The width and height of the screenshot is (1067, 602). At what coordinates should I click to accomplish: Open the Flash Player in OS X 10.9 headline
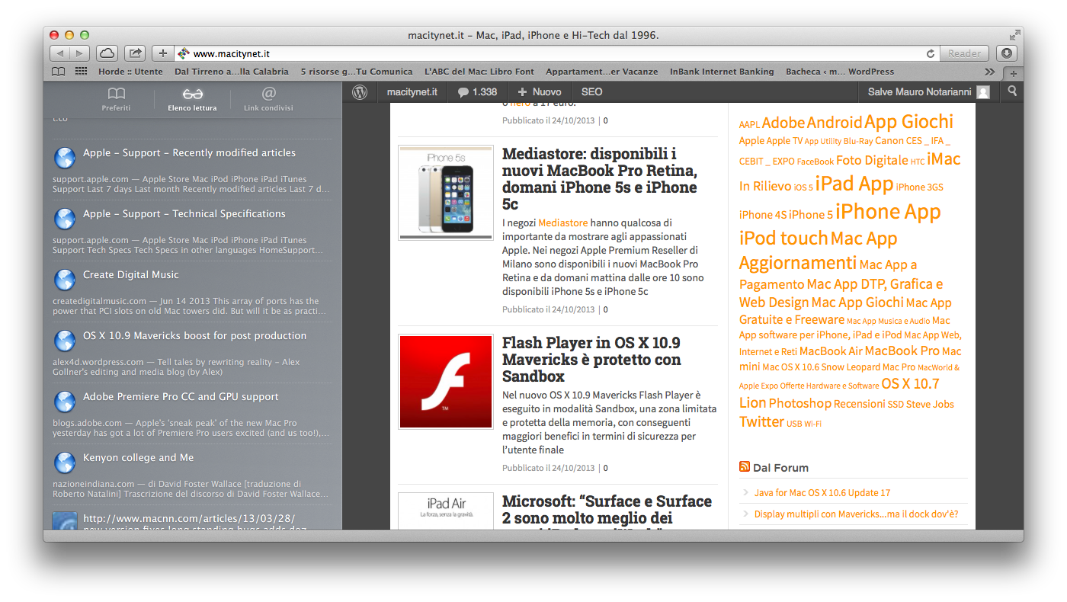[591, 360]
